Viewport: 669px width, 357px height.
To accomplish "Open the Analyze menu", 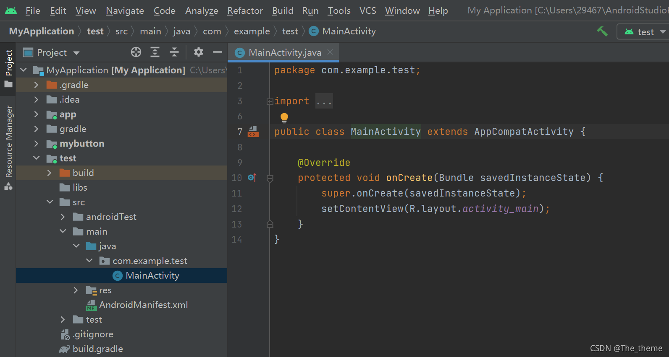I will click(202, 10).
